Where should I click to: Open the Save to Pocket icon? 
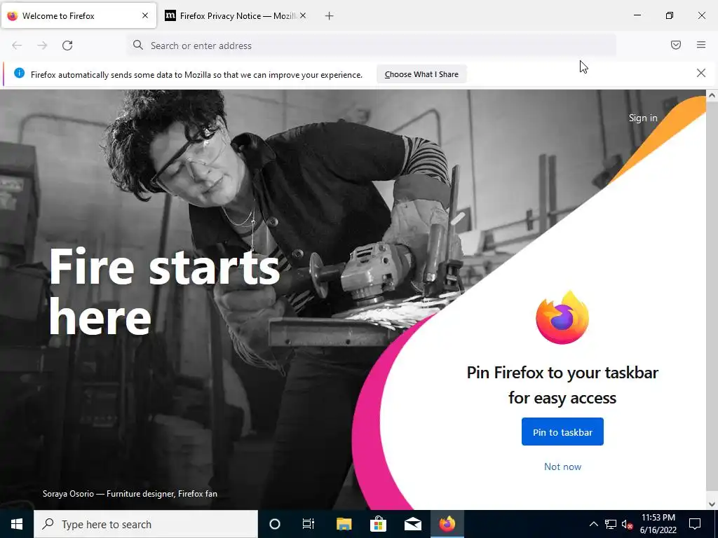click(675, 45)
